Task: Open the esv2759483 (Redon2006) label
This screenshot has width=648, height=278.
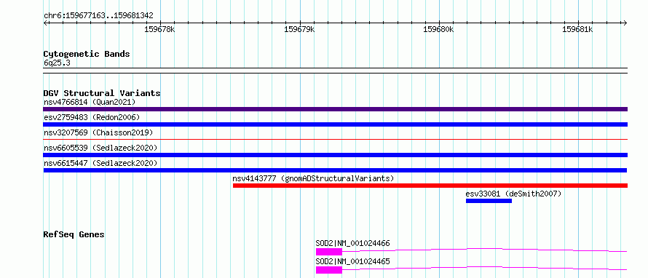Action: point(92,117)
